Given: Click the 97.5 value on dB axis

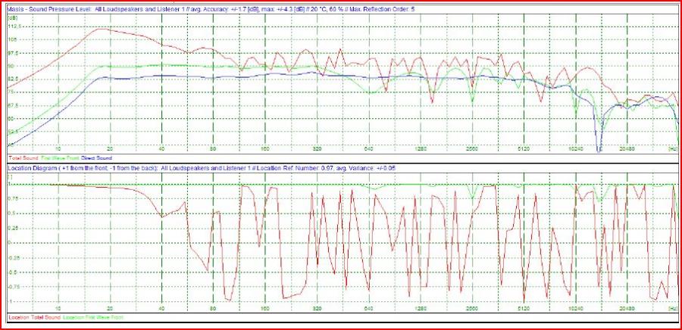Looking at the screenshot, I should (x=13, y=53).
